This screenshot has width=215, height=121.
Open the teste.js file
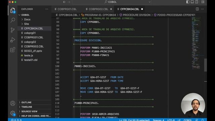pyautogui.click(x=29, y=55)
